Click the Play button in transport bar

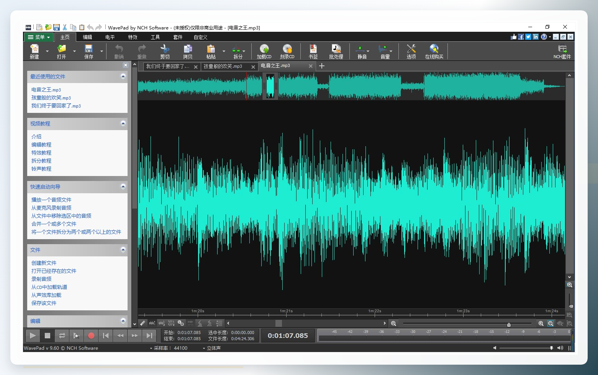click(33, 336)
